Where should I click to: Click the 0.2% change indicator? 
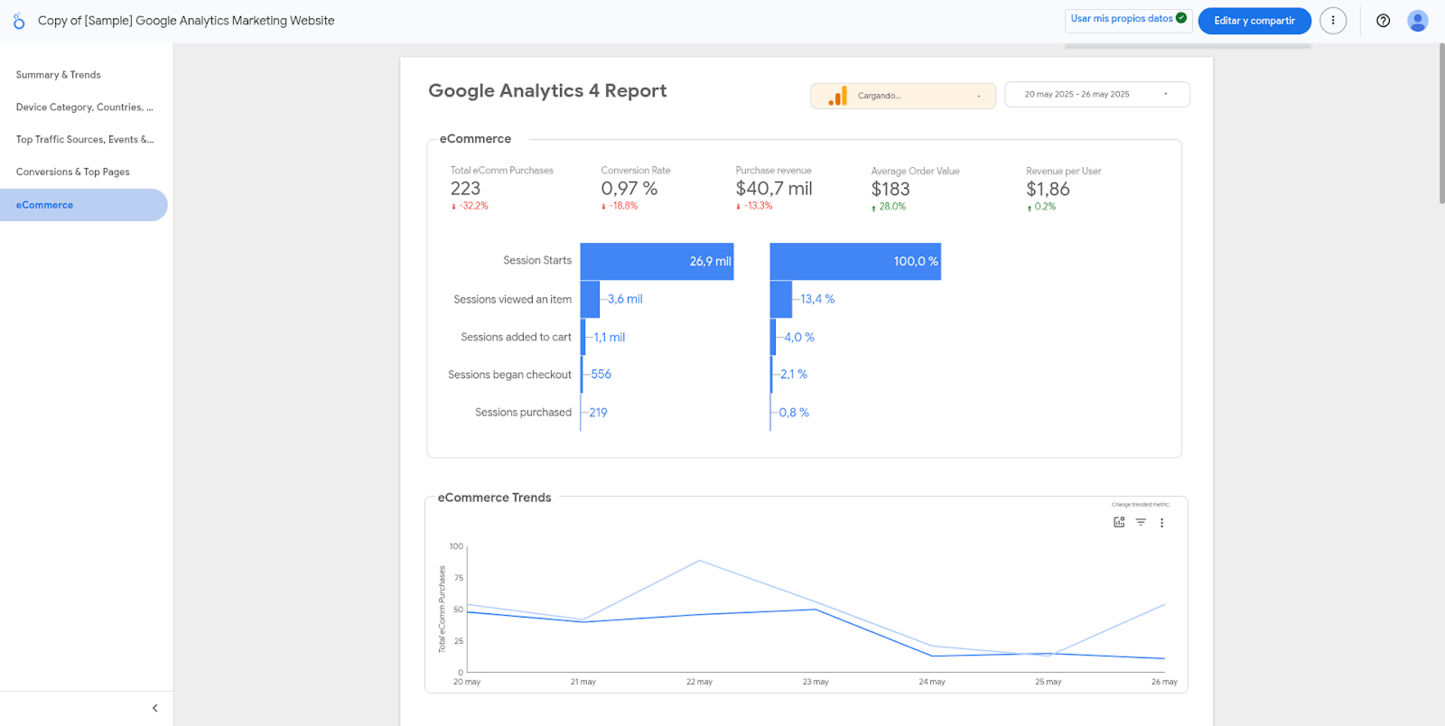pos(1041,207)
